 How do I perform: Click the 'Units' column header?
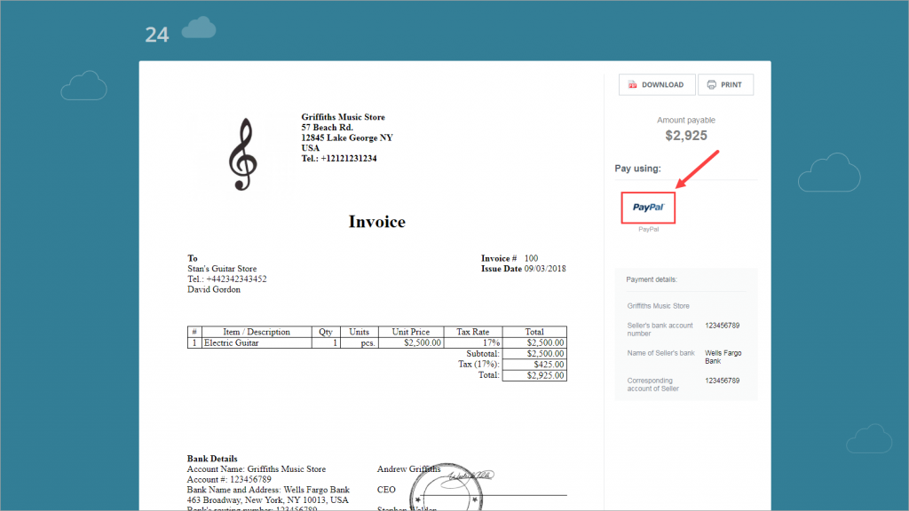coord(359,332)
